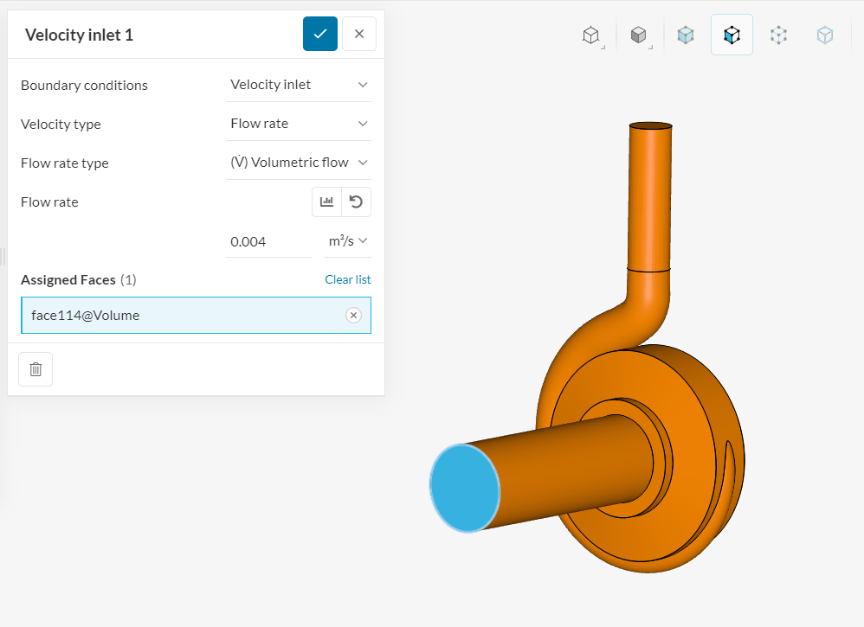
Task: Open the view orientation cube menu
Action: pyautogui.click(x=591, y=35)
